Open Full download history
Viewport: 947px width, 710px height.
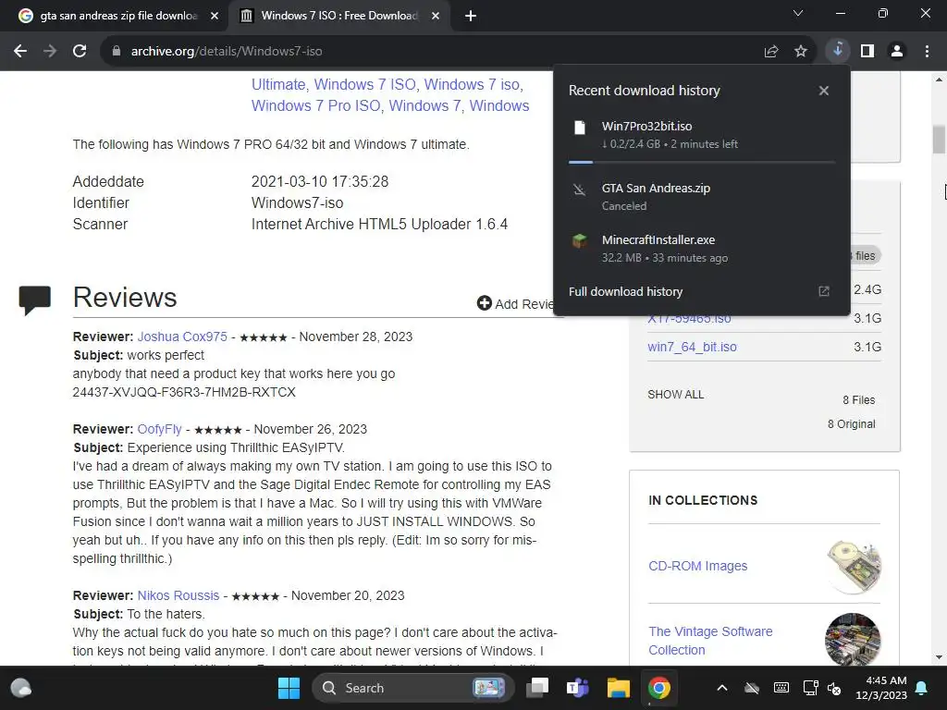(x=626, y=291)
